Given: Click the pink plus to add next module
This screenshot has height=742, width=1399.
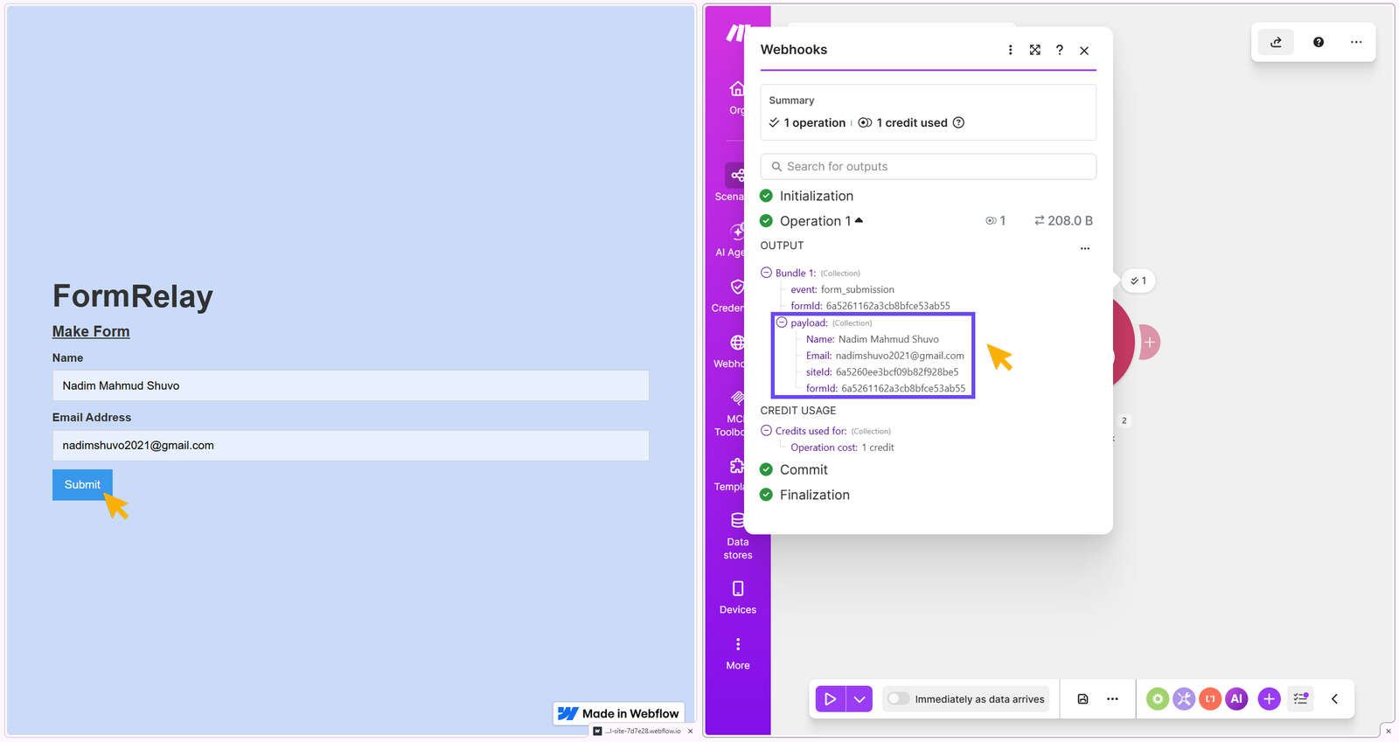Looking at the screenshot, I should coord(1149,343).
